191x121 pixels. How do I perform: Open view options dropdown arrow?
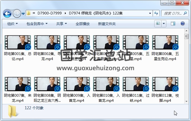(164, 24)
